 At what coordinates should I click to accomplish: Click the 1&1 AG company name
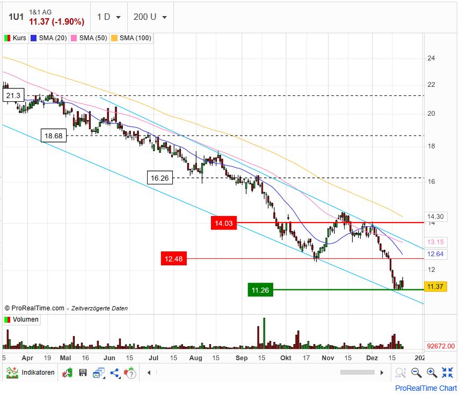(x=40, y=12)
